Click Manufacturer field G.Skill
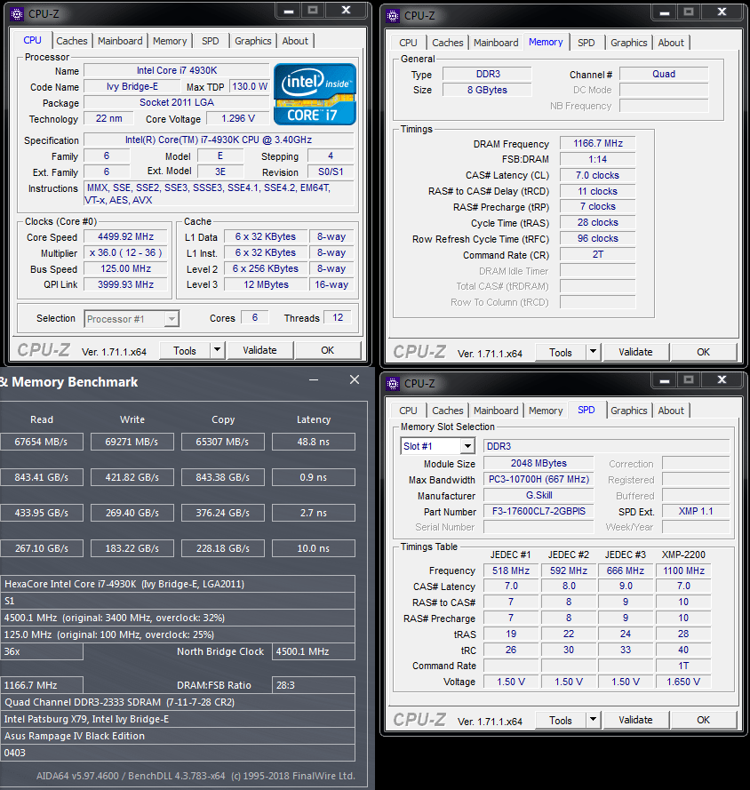 tap(539, 495)
